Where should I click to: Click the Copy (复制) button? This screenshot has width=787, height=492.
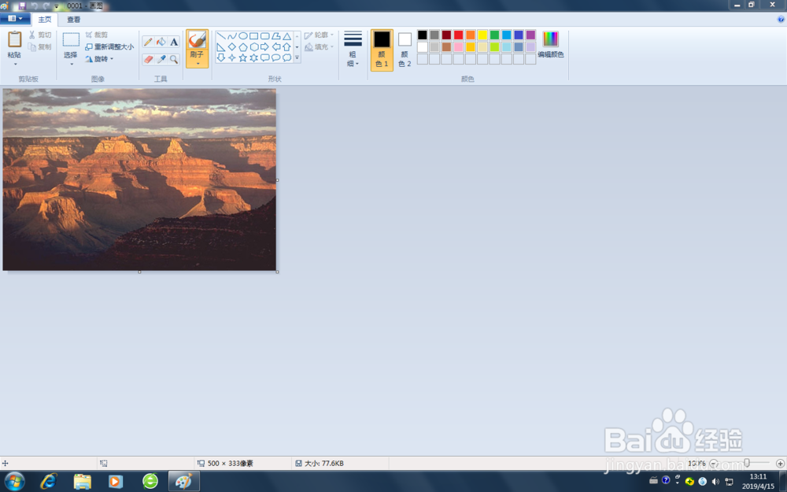pos(40,46)
